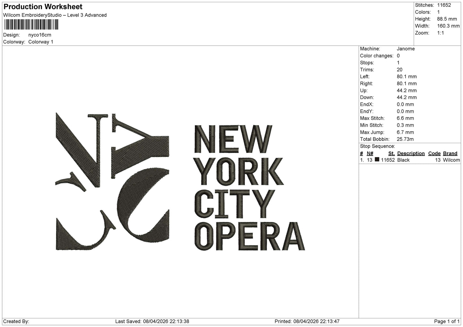Click the Max Stitch value 6.6 mm
This screenshot has width=463, height=327.
tap(405, 118)
